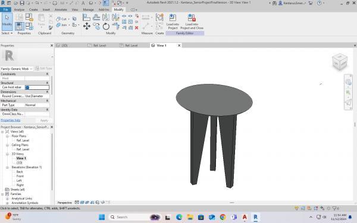This screenshot has height=223, width=357.
Task: Click the Help question mark icon
Action: (319, 3)
